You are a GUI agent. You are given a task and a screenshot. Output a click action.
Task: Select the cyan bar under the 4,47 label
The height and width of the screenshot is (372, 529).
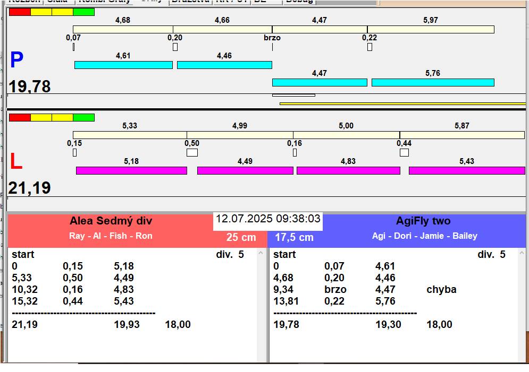click(x=320, y=82)
